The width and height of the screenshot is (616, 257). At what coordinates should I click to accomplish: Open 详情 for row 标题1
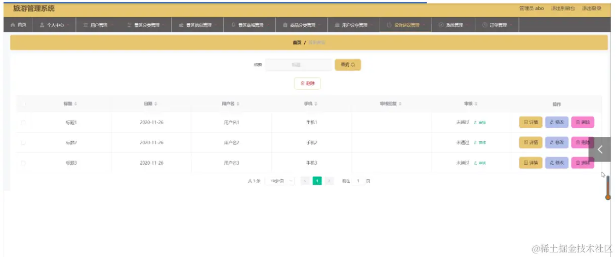(530, 122)
